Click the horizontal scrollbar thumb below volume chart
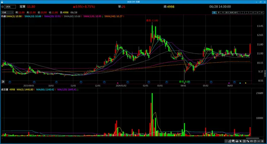This screenshot has height=144, width=267. [x=253, y=138]
